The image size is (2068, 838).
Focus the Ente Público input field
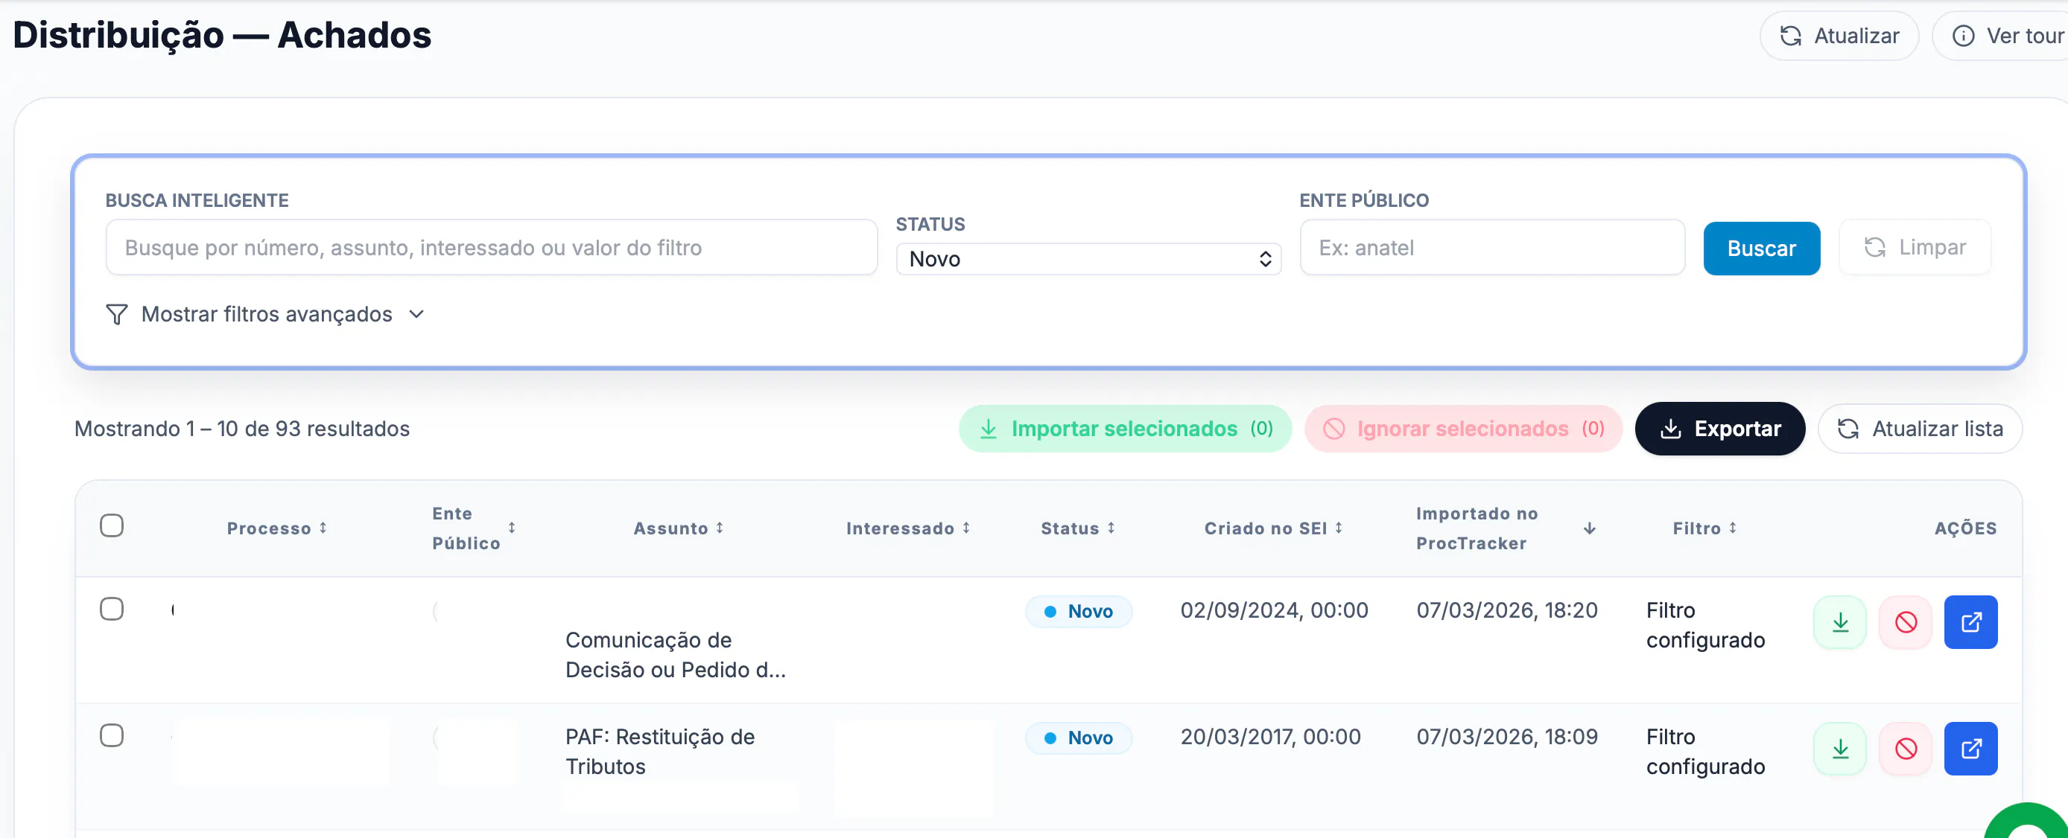[1491, 248]
